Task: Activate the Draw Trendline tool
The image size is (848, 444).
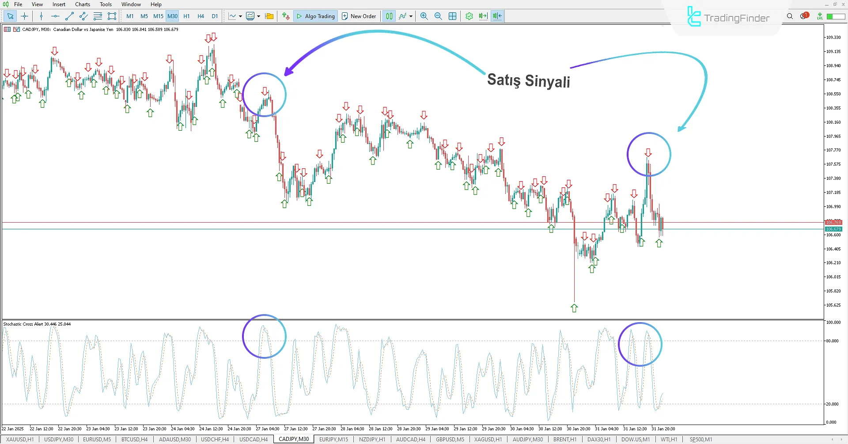Action: (x=69, y=16)
